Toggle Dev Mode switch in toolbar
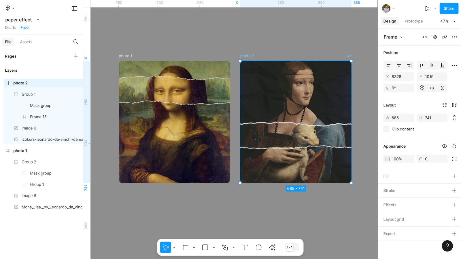Viewport: 461px width, 259px height. (292, 247)
